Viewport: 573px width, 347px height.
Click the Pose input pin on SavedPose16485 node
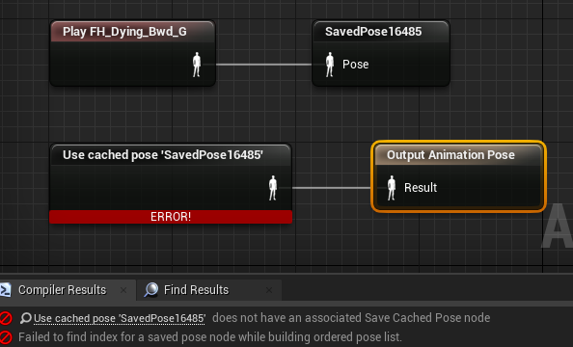click(x=330, y=65)
